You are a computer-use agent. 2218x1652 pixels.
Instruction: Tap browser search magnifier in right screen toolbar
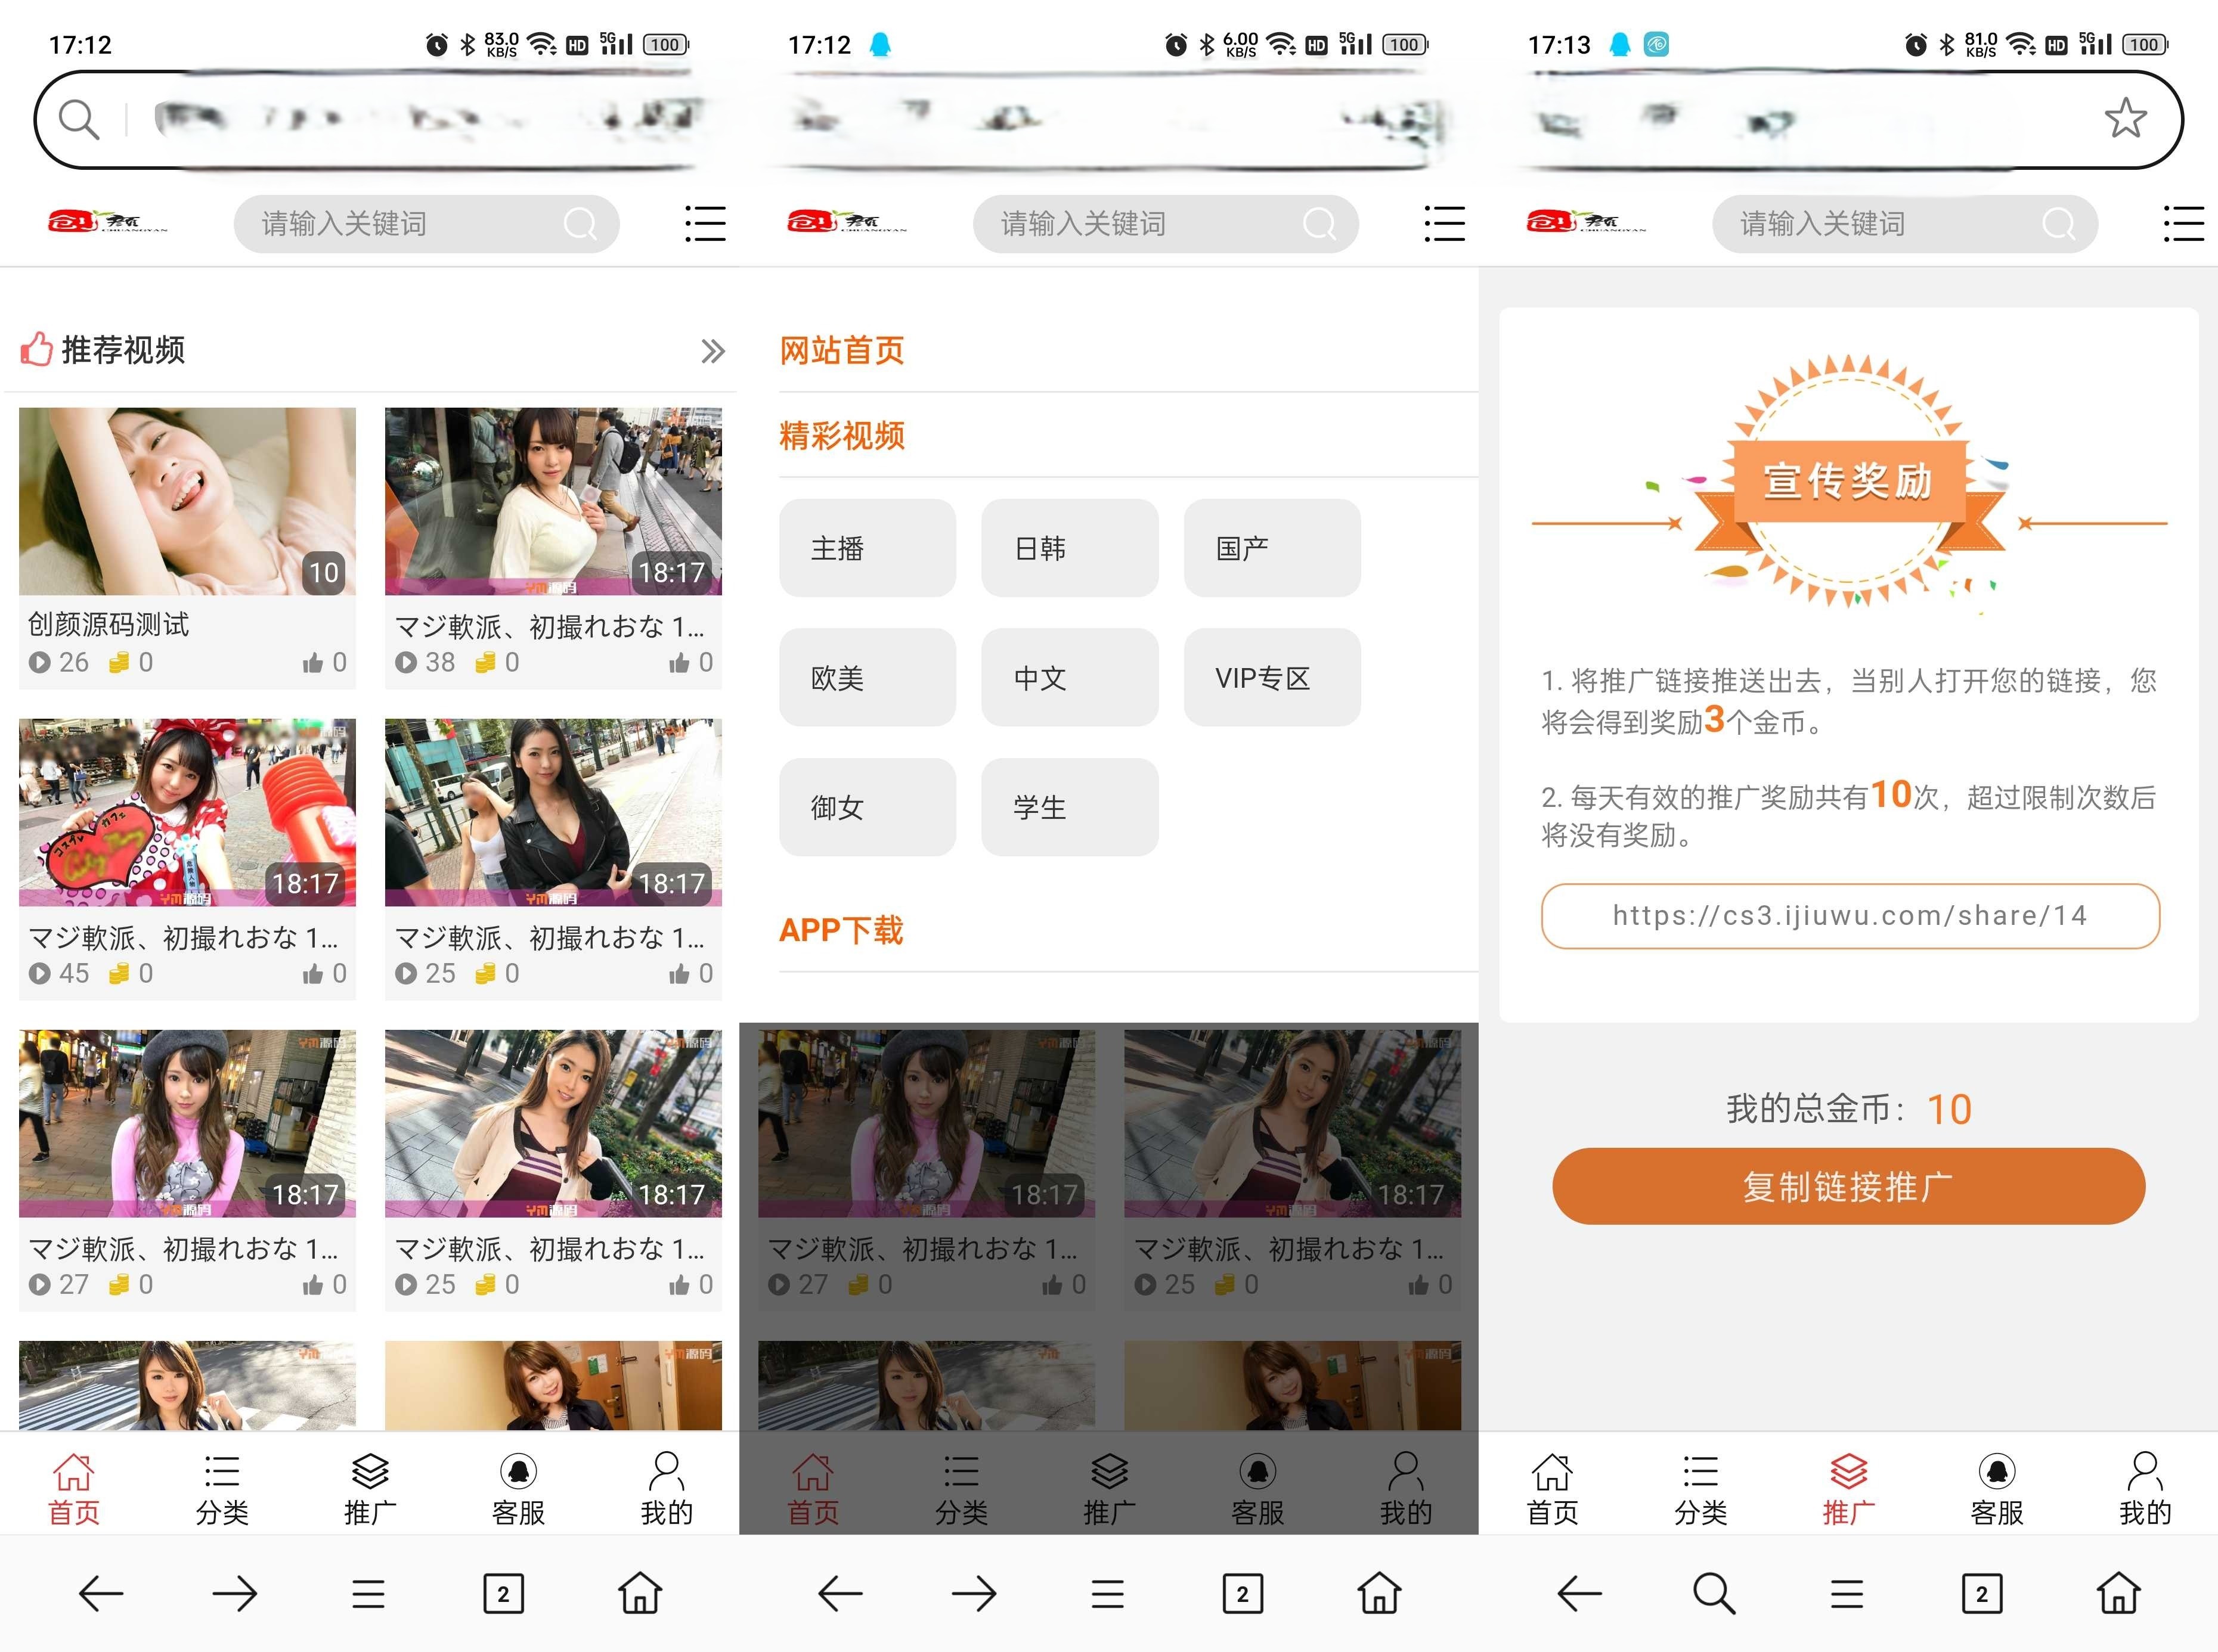click(x=1713, y=1593)
